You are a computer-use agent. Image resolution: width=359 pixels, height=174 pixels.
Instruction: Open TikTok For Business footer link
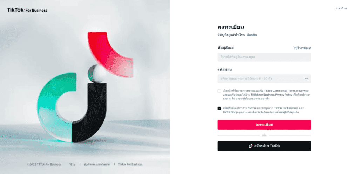(130, 165)
